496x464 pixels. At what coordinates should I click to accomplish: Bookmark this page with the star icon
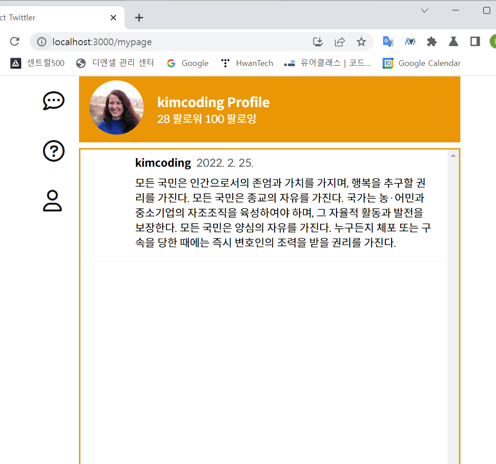(361, 42)
